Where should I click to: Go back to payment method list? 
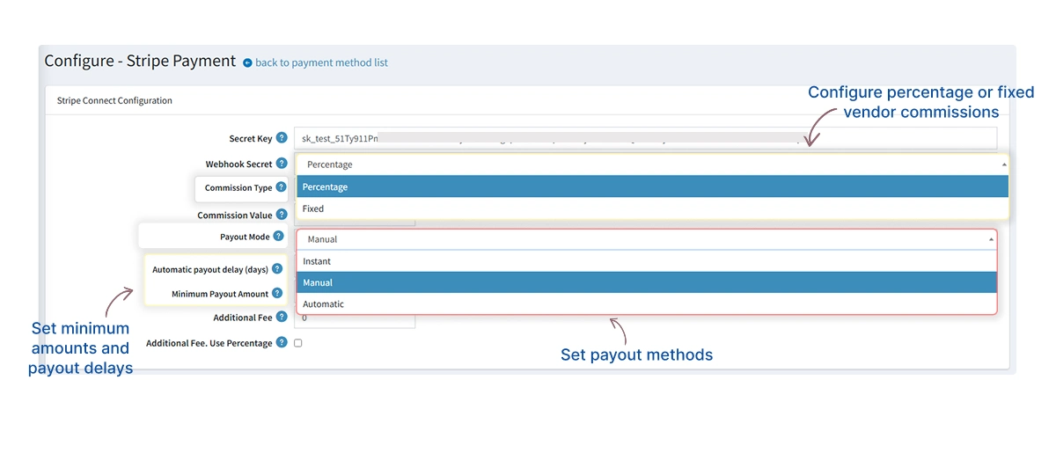[321, 63]
